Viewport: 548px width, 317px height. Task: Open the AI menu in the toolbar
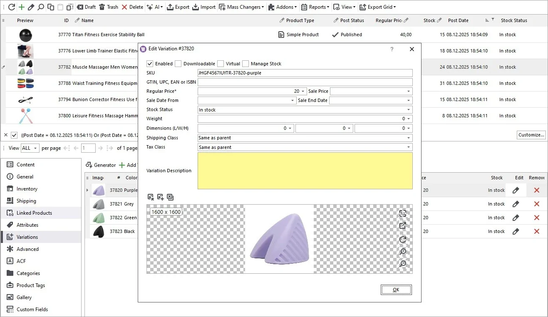coord(155,7)
